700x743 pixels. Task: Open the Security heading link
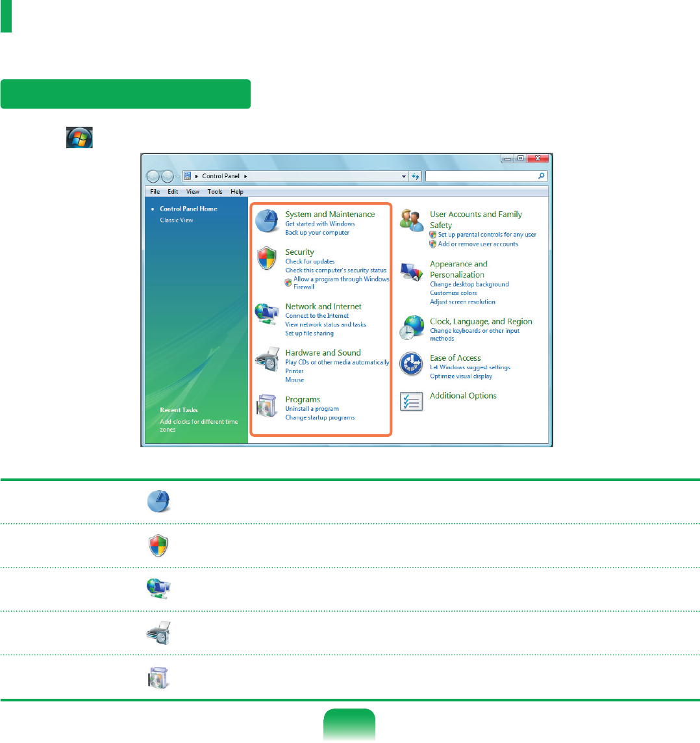pyautogui.click(x=299, y=252)
